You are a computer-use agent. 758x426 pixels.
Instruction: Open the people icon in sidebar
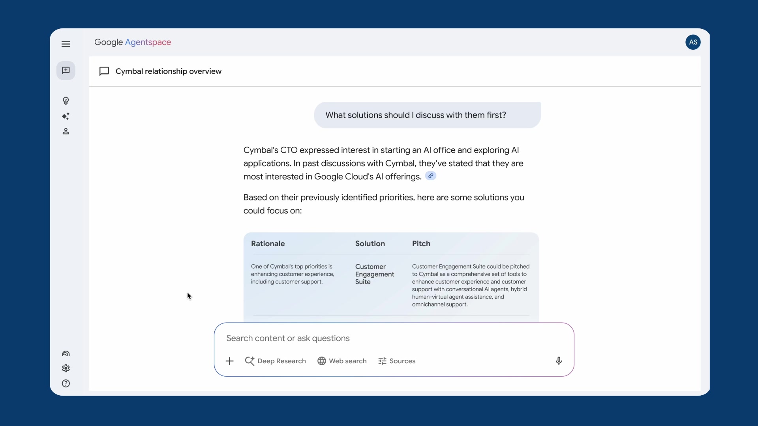click(x=66, y=131)
